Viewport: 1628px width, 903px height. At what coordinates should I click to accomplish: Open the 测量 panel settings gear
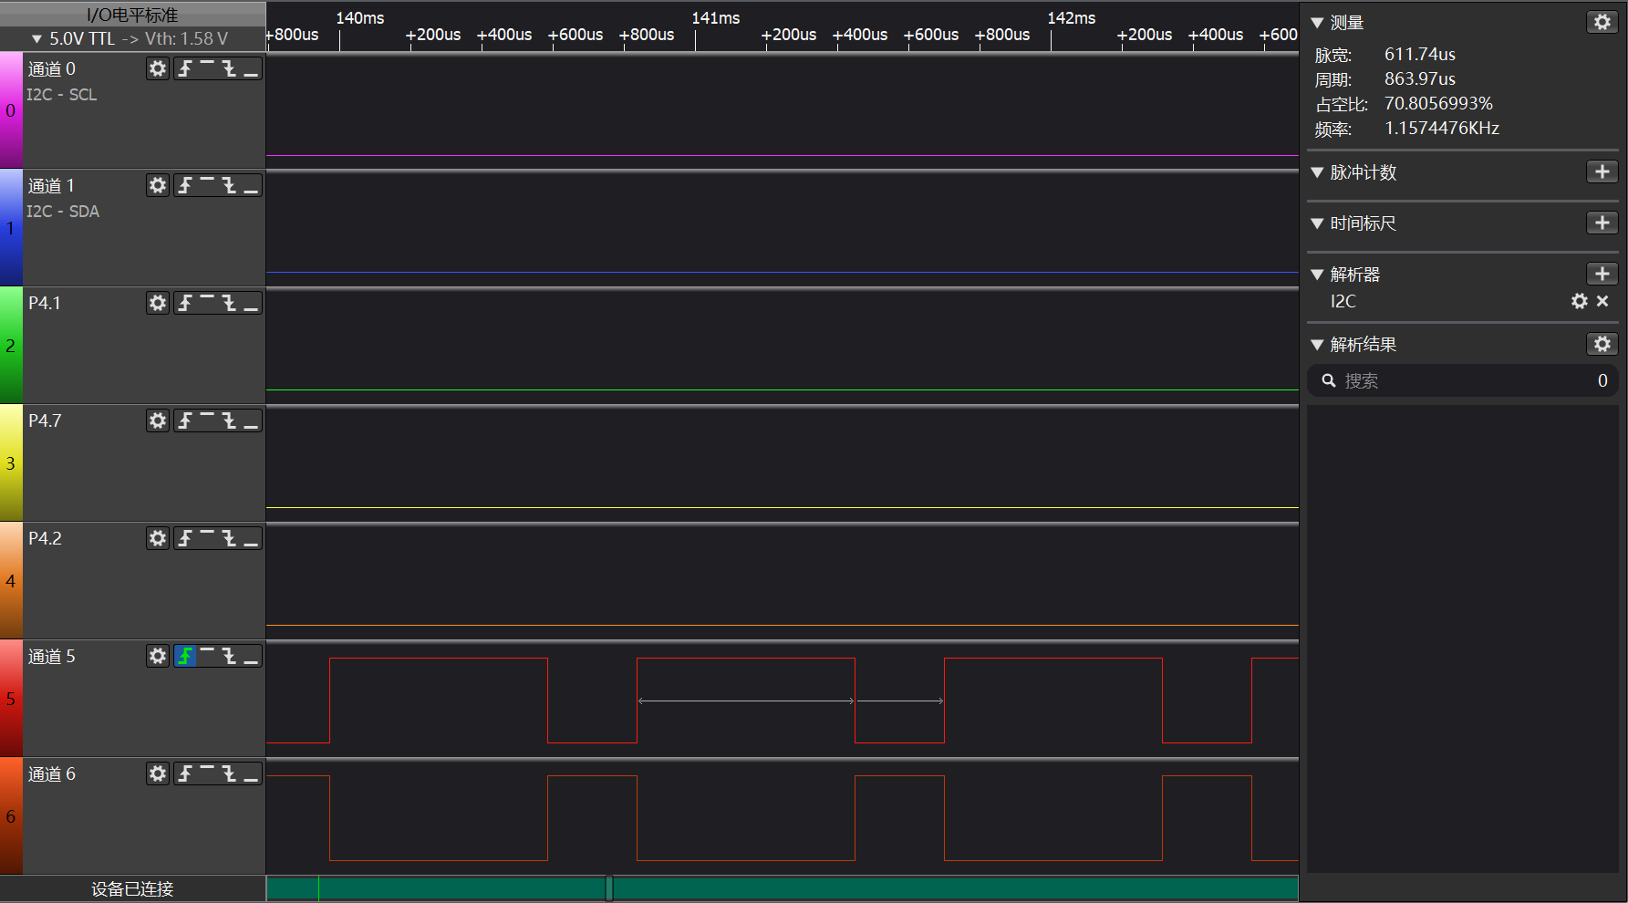[1602, 22]
